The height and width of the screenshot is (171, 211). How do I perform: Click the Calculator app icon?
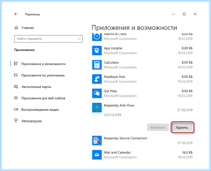click(97, 65)
